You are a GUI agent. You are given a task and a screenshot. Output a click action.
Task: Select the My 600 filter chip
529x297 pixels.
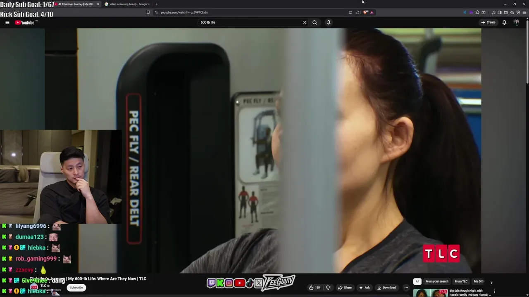pyautogui.click(x=479, y=281)
